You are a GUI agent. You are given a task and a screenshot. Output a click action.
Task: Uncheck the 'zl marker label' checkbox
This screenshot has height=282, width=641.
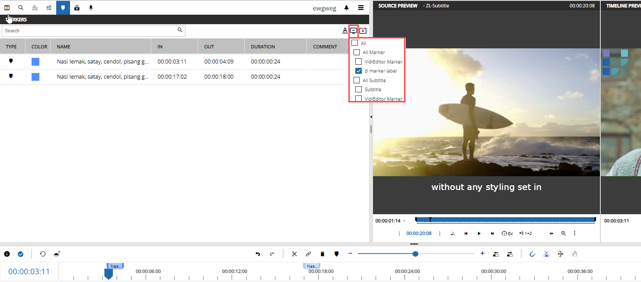(x=358, y=71)
